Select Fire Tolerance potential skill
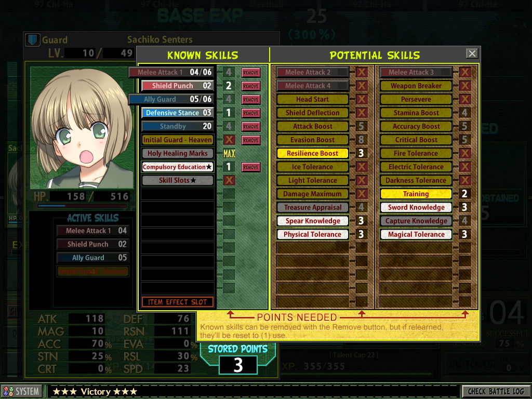 click(x=416, y=153)
